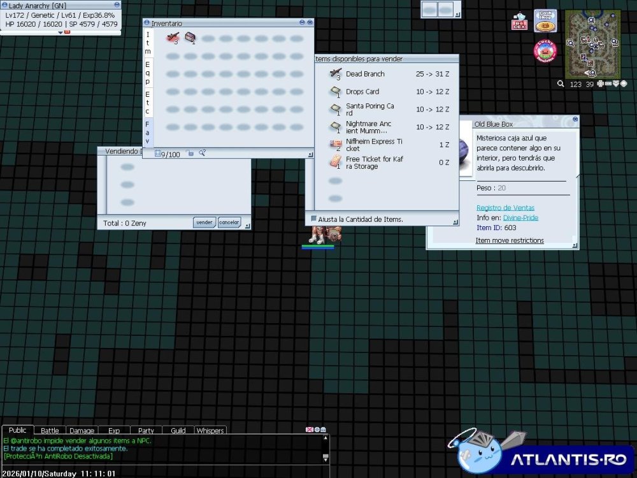Select Free Ticket for Kafra Storage item
The height and width of the screenshot is (478, 637).
[x=374, y=163]
